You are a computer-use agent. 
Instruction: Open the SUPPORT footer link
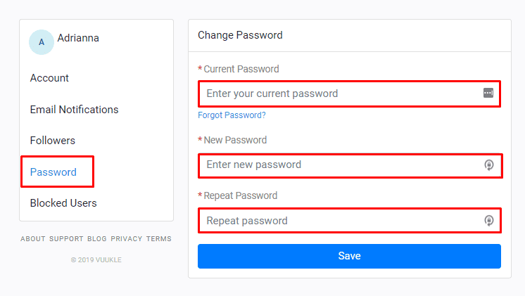66,239
